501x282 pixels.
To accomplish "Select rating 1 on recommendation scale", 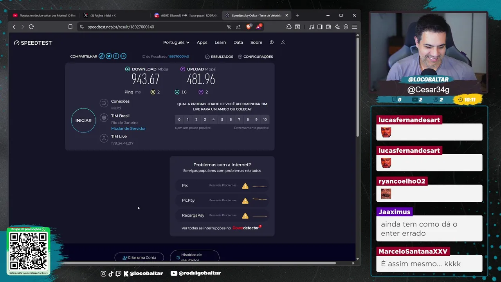I will [x=188, y=119].
